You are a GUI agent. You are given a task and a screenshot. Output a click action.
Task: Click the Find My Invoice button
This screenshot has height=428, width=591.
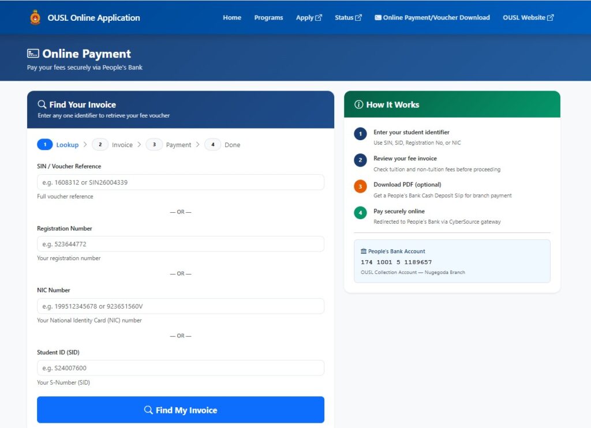pyautogui.click(x=181, y=410)
